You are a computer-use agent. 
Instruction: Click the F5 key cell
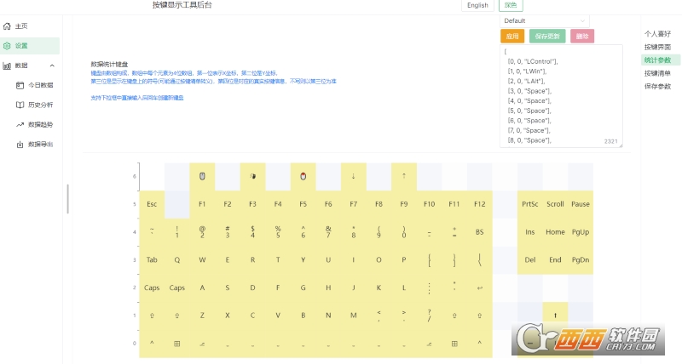[303, 204]
